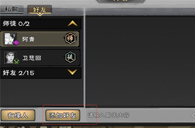Screen dimensions: 195x128
Task: Open 阿青's portrait avatar
Action: (x=10, y=39)
